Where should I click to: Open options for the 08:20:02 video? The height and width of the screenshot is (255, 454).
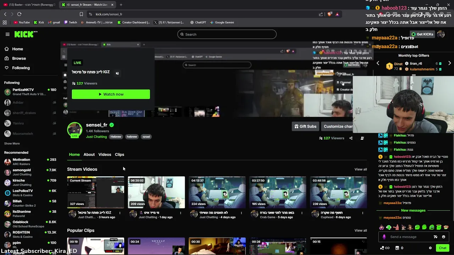[181, 213]
